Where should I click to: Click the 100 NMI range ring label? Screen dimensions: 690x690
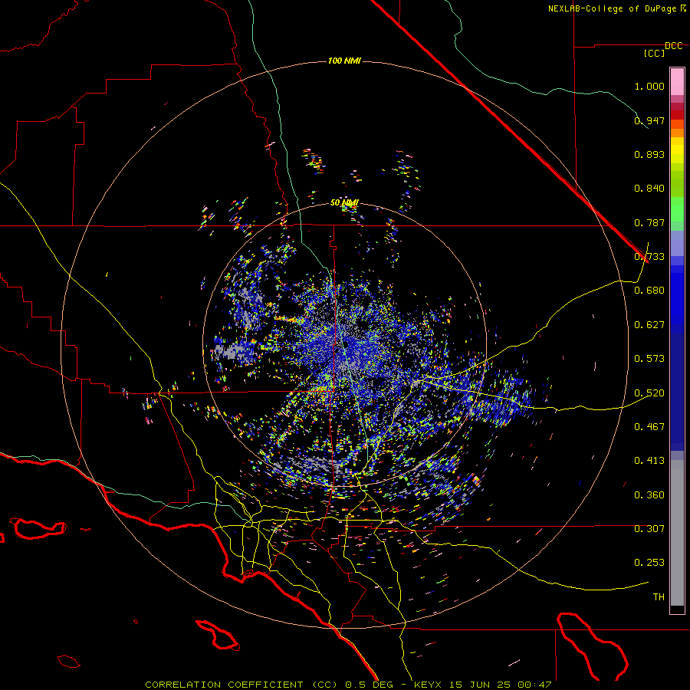pyautogui.click(x=344, y=61)
